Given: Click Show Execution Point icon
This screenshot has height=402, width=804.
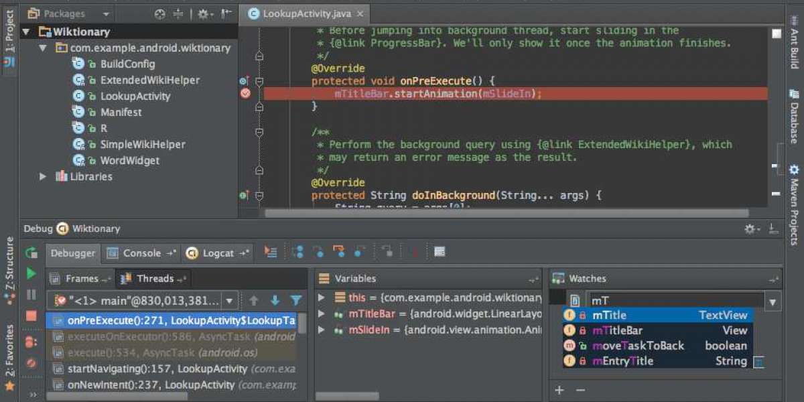Looking at the screenshot, I should click(271, 253).
